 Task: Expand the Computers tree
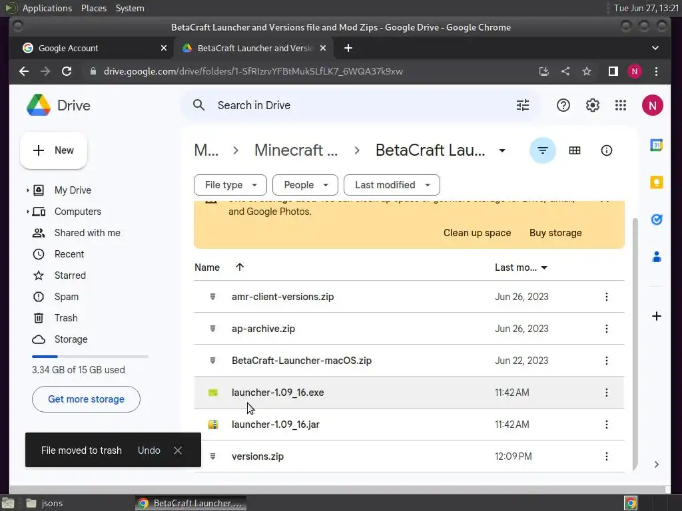[28, 212]
